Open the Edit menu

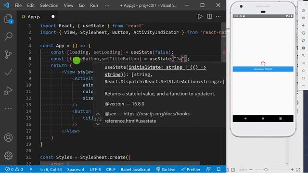(31, 5)
